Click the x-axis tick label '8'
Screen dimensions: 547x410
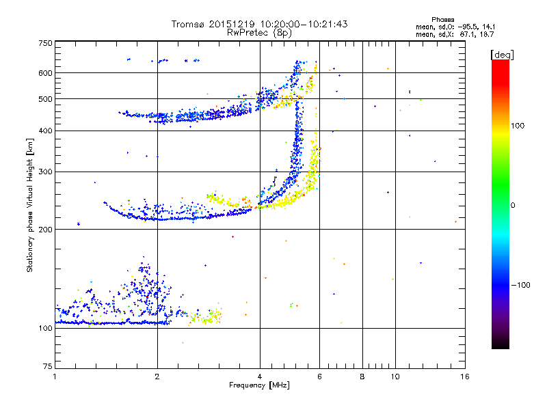[362, 377]
